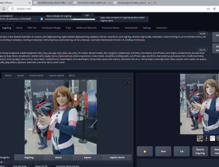Click the rightmost toolbar icon in the address bar
Image resolution: width=219 pixels, height=167 pixels.
[214, 9]
